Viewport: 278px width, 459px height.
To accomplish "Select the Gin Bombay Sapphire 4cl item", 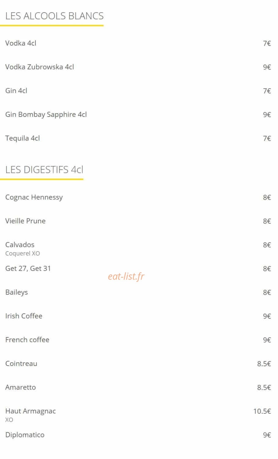I will click(x=46, y=114).
